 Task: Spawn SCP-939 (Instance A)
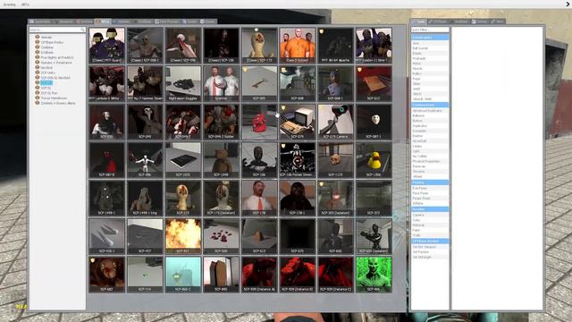click(259, 274)
